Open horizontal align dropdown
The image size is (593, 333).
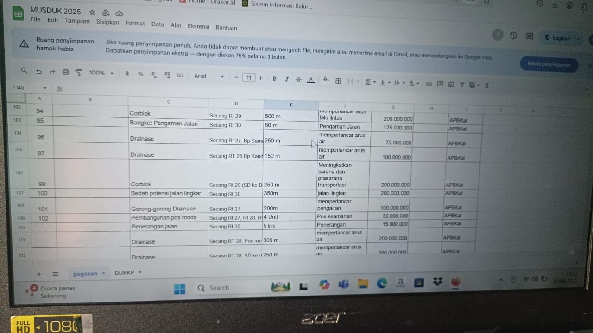(370, 82)
